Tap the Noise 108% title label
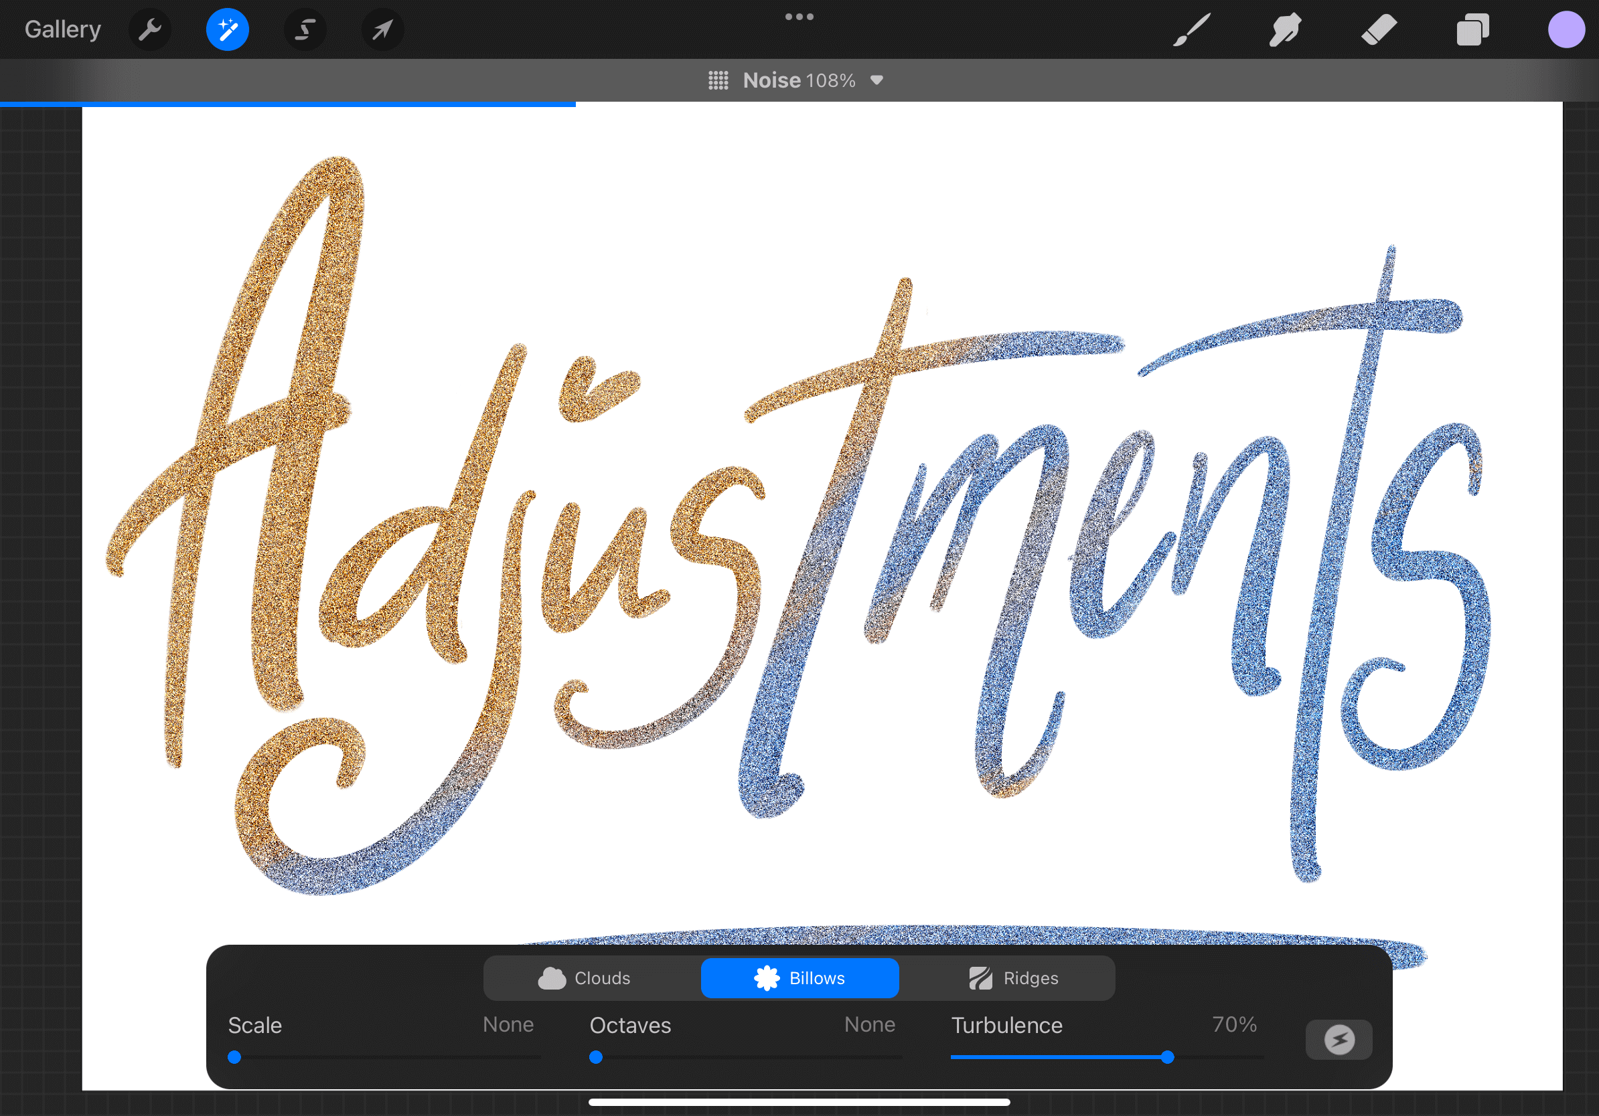The width and height of the screenshot is (1599, 1116). [799, 80]
